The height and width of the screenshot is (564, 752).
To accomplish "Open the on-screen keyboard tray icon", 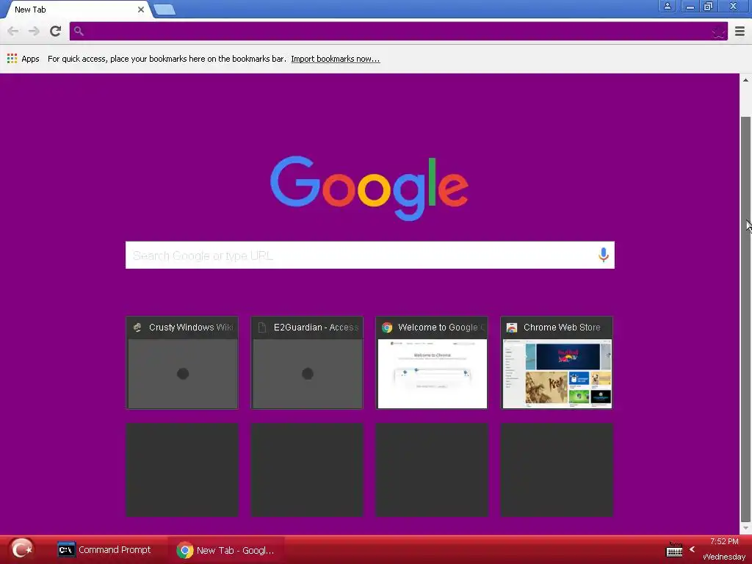I will point(674,551).
